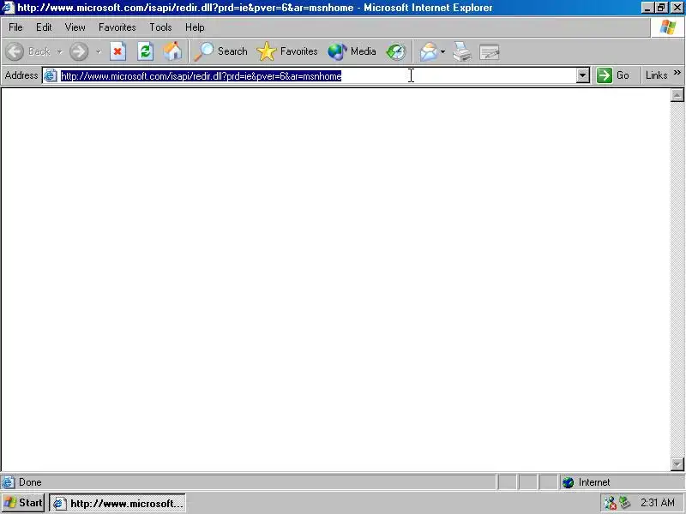Refresh the page with the green arrows icon
This screenshot has width=686, height=514.
[145, 51]
